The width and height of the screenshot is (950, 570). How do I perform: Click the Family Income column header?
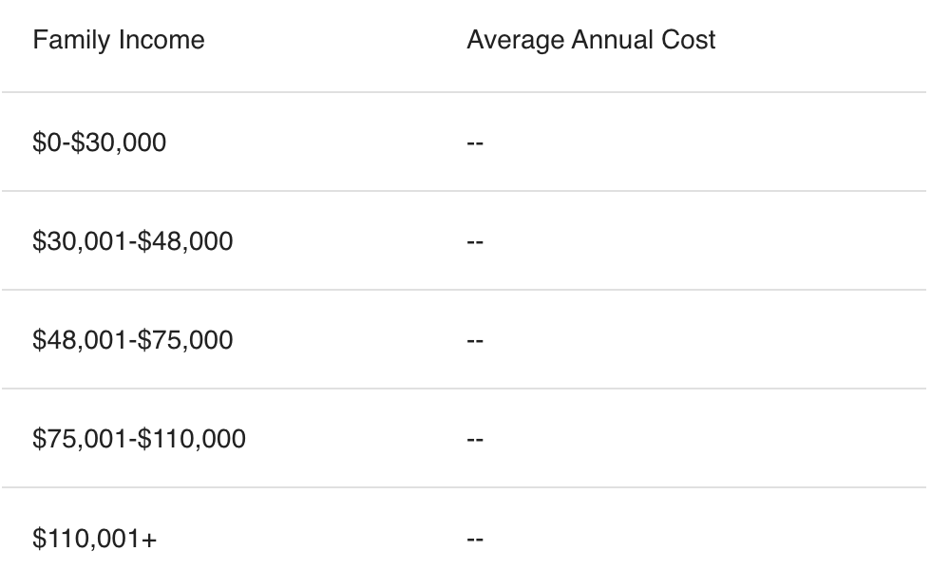pyautogui.click(x=119, y=40)
